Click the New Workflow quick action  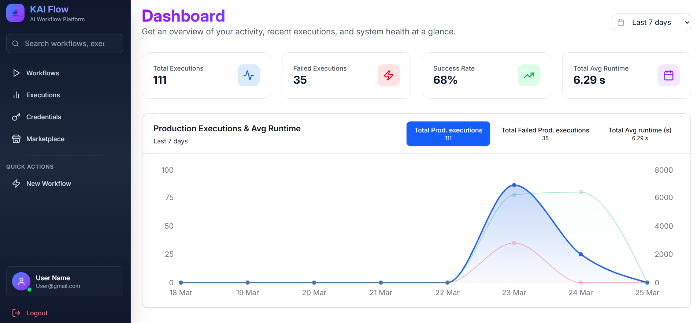(x=48, y=183)
